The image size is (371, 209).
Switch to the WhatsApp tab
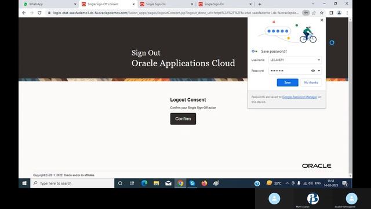click(x=49, y=4)
